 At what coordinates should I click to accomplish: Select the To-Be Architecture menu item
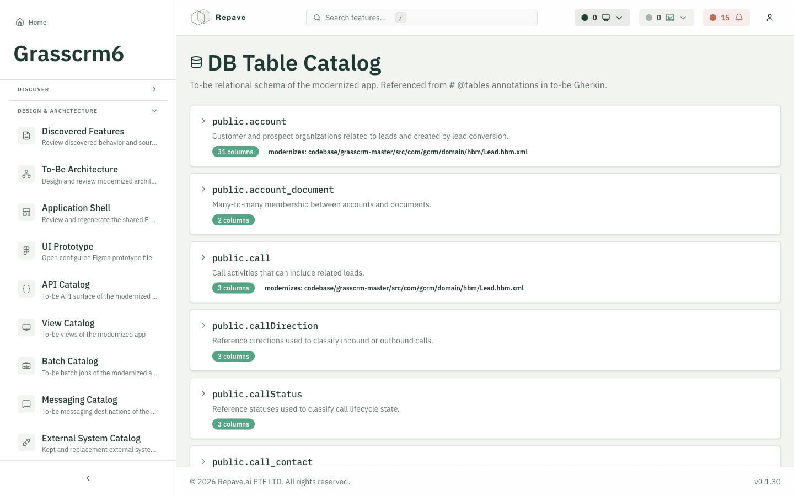pos(88,175)
